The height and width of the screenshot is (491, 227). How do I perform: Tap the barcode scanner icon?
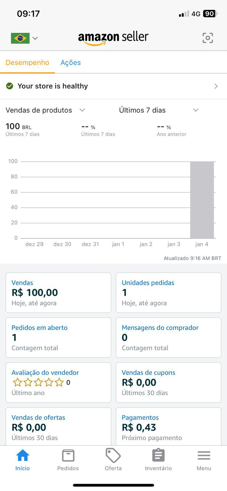[x=208, y=38]
